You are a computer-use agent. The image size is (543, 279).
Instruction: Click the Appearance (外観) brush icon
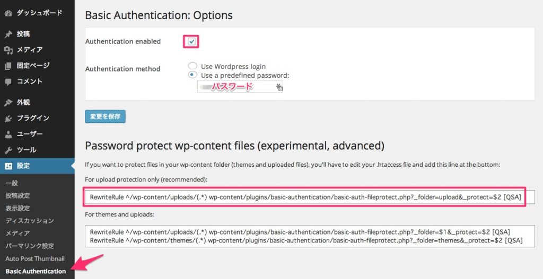[8, 103]
